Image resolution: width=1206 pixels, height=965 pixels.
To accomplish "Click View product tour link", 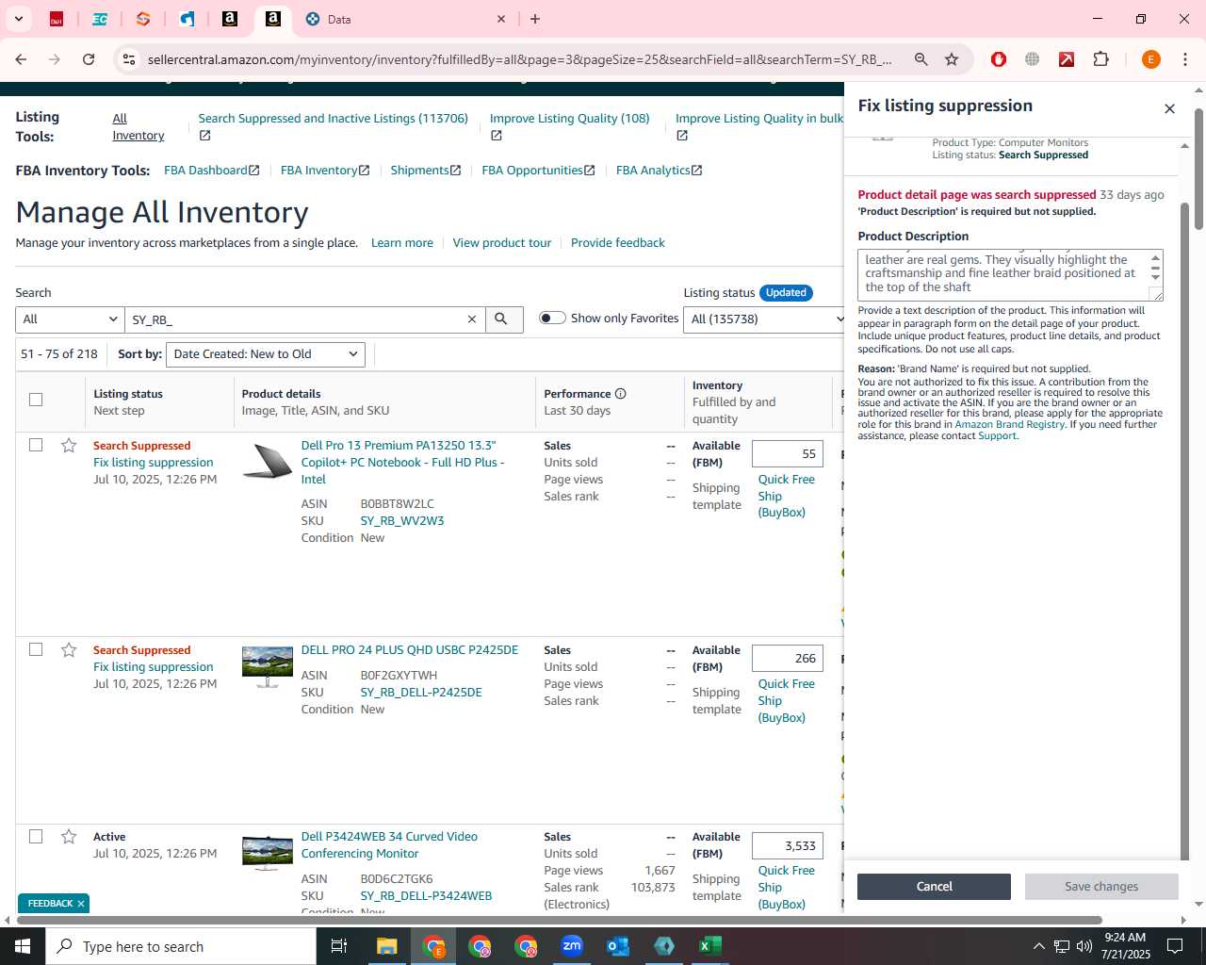I will [502, 242].
